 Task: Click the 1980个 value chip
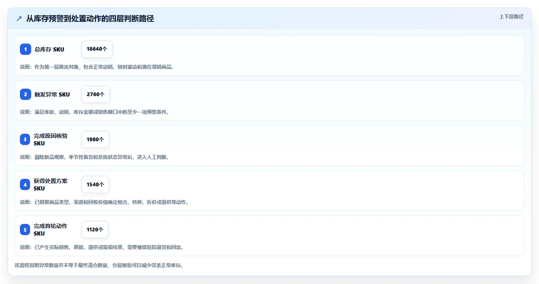95,139
